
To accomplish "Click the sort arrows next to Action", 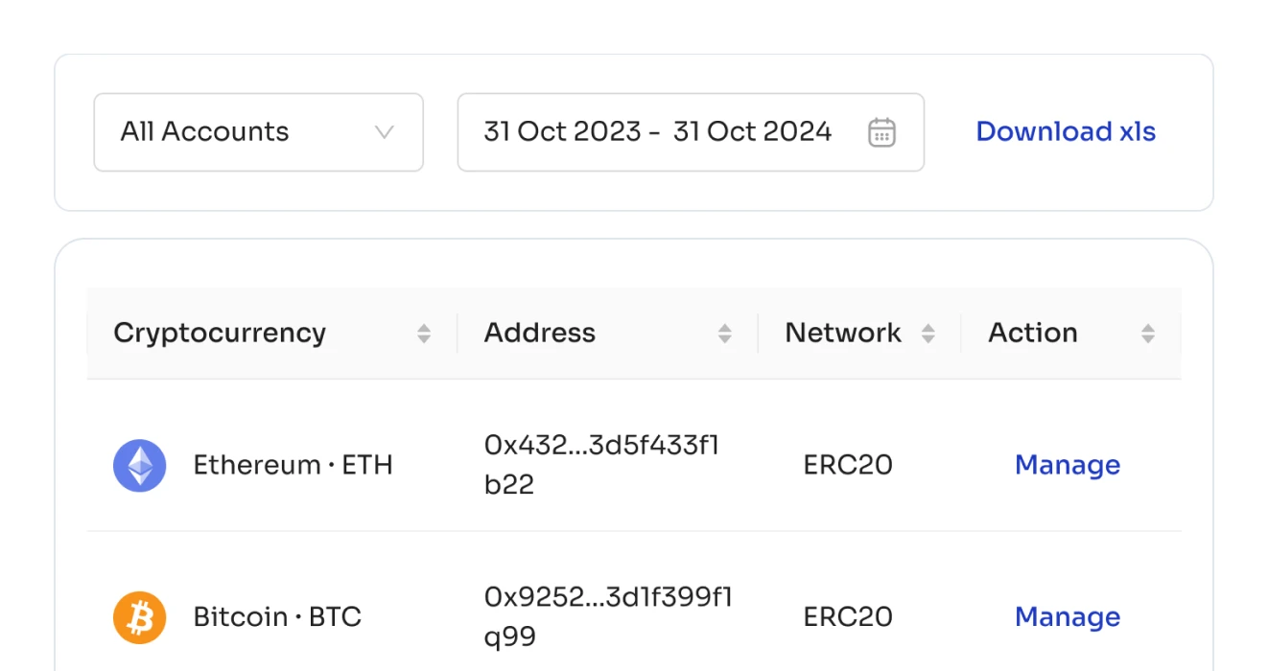I will tap(1147, 333).
